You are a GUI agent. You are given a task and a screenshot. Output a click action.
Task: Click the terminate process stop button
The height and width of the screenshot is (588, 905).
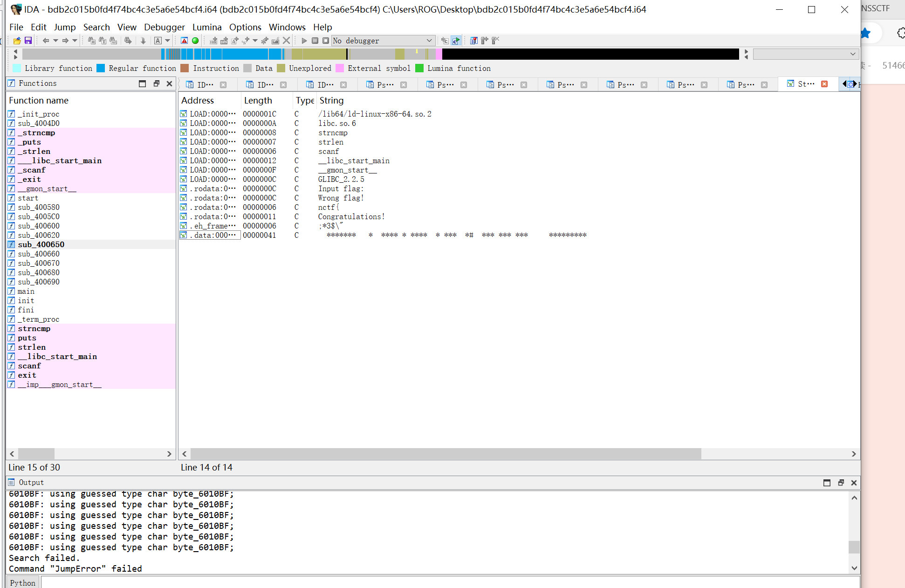(x=326, y=41)
